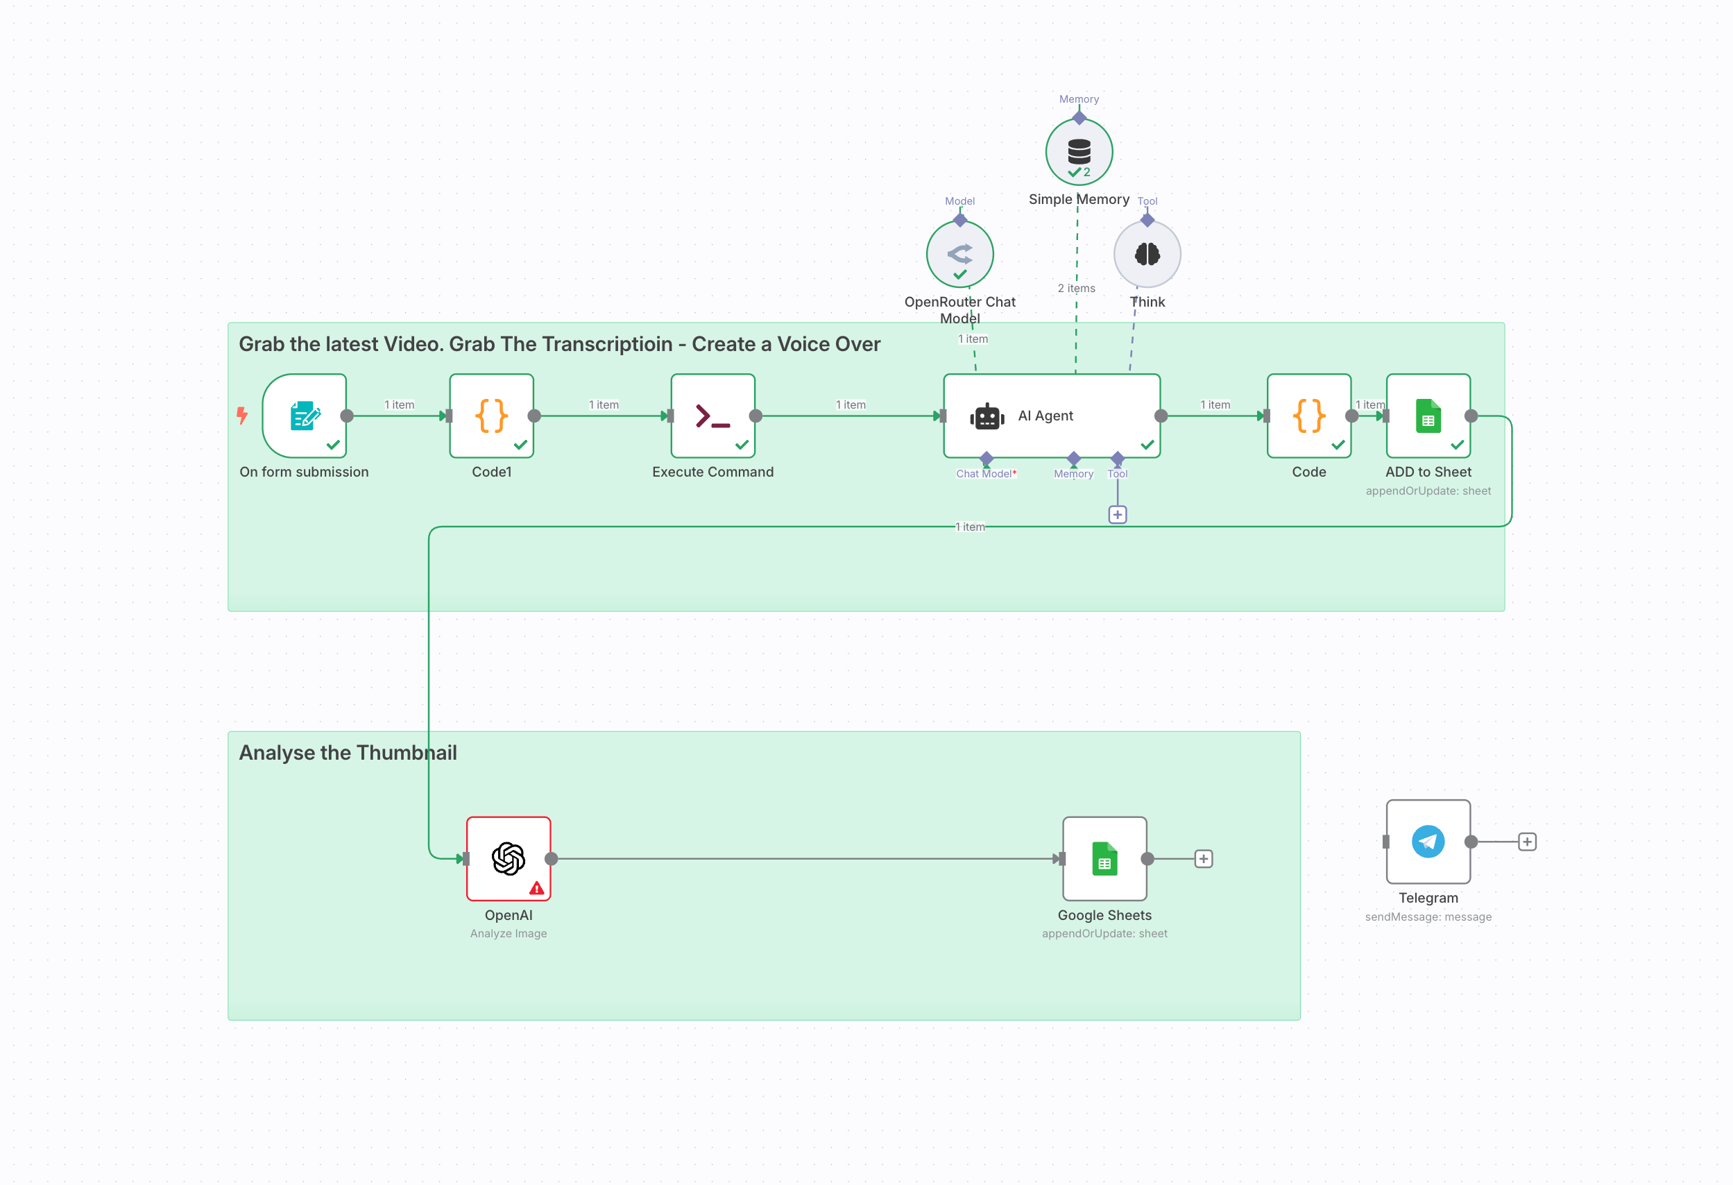The width and height of the screenshot is (1733, 1185).
Task: Open the Code1 node
Action: click(x=491, y=416)
